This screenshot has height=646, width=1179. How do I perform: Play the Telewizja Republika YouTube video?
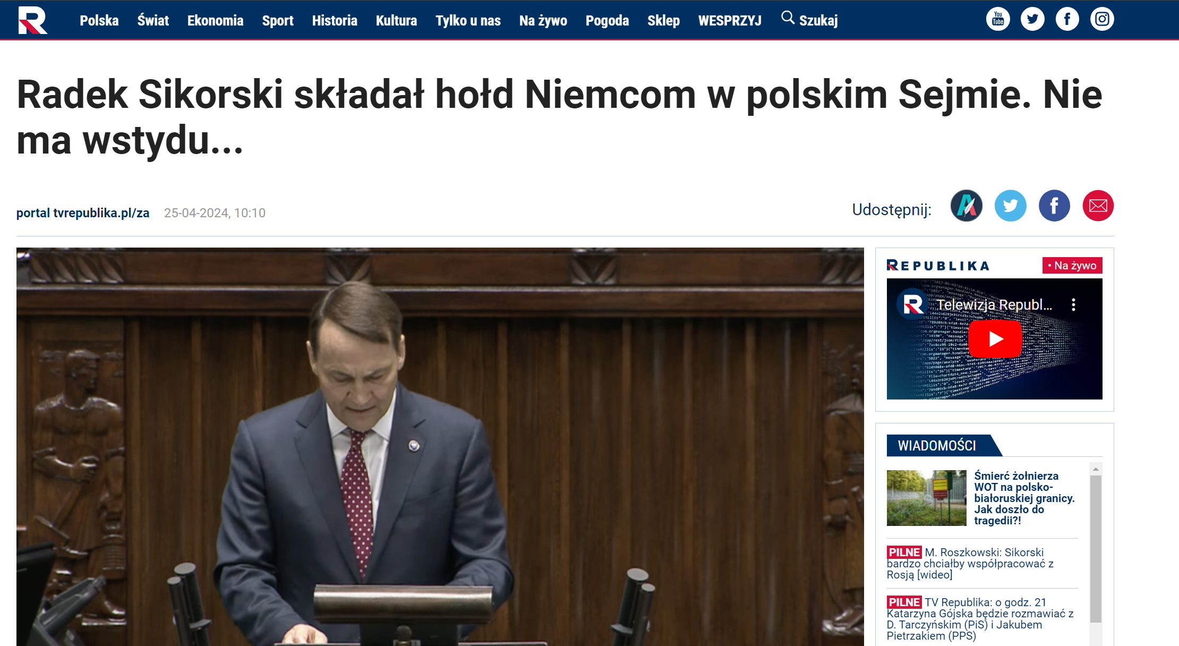pyautogui.click(x=995, y=339)
